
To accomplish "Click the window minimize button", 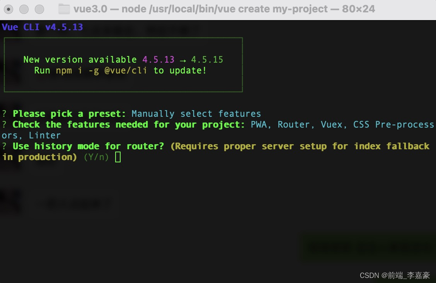I will 24,9.
